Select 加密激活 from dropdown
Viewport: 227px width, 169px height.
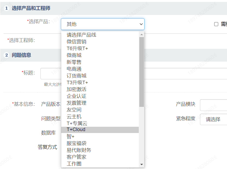point(100,89)
